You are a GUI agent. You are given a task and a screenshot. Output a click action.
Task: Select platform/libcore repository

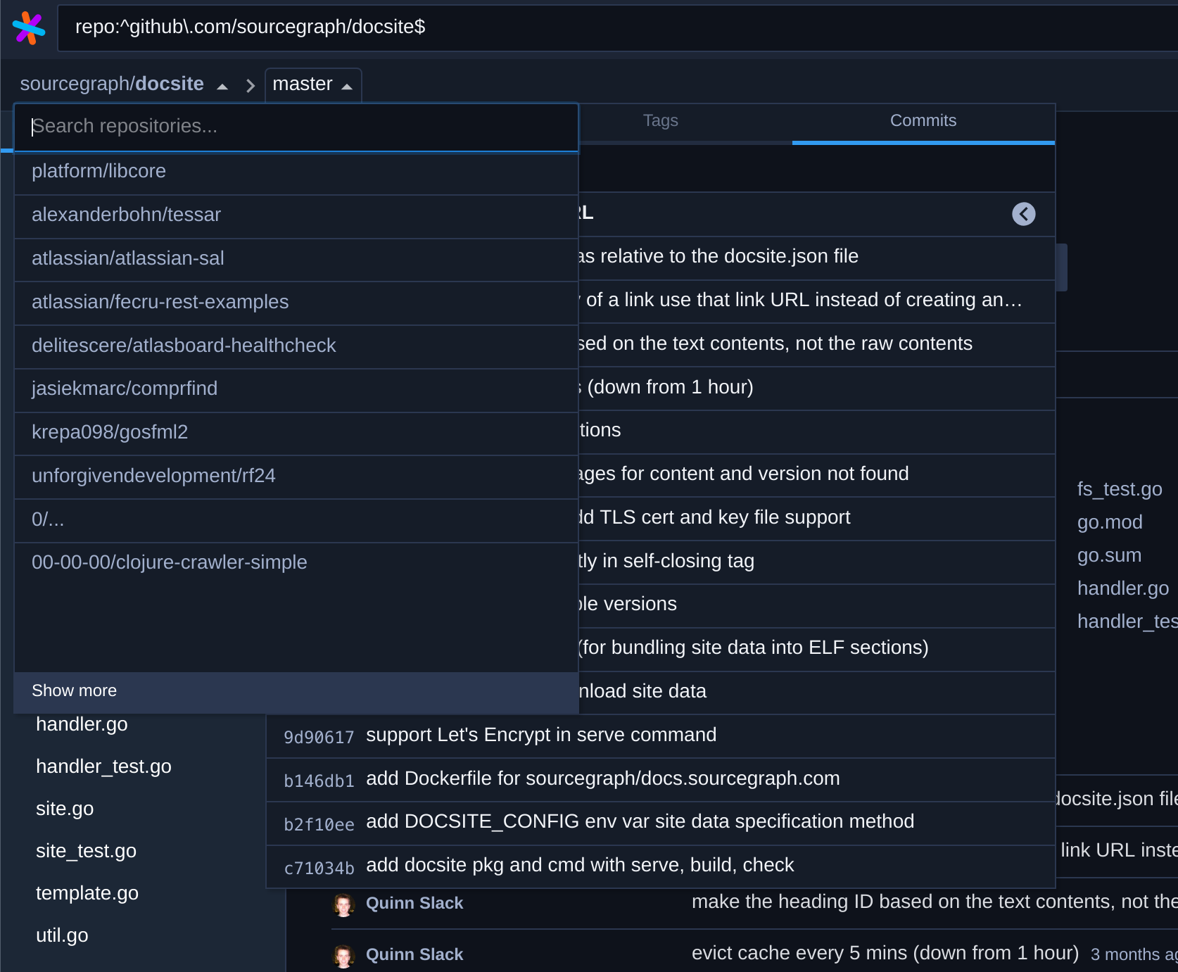coord(296,172)
